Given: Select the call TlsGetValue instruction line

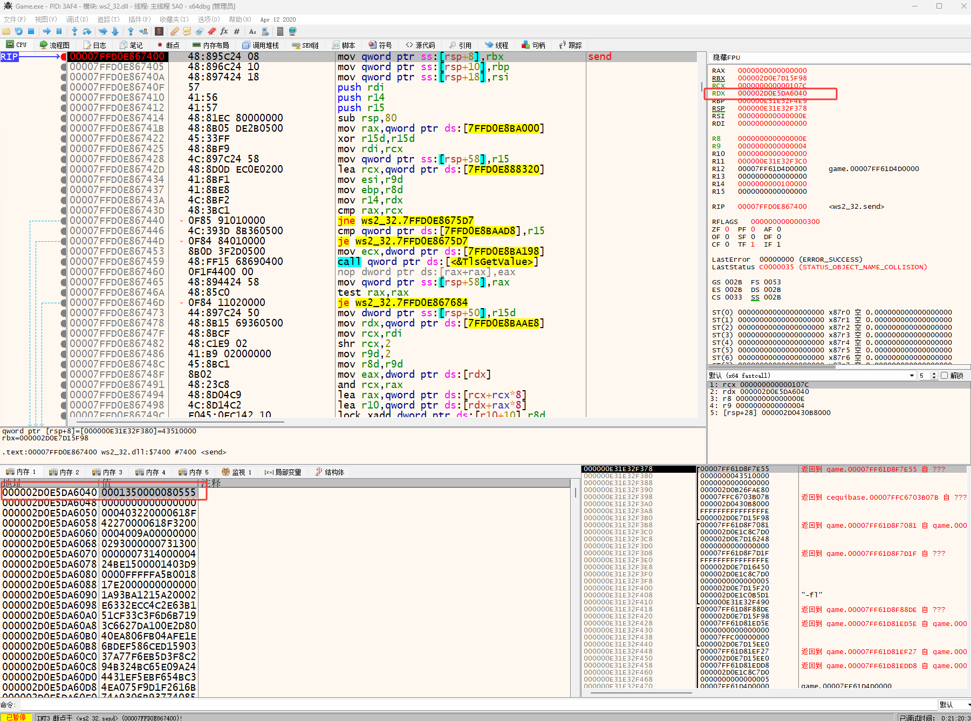Looking at the screenshot, I should (x=437, y=262).
